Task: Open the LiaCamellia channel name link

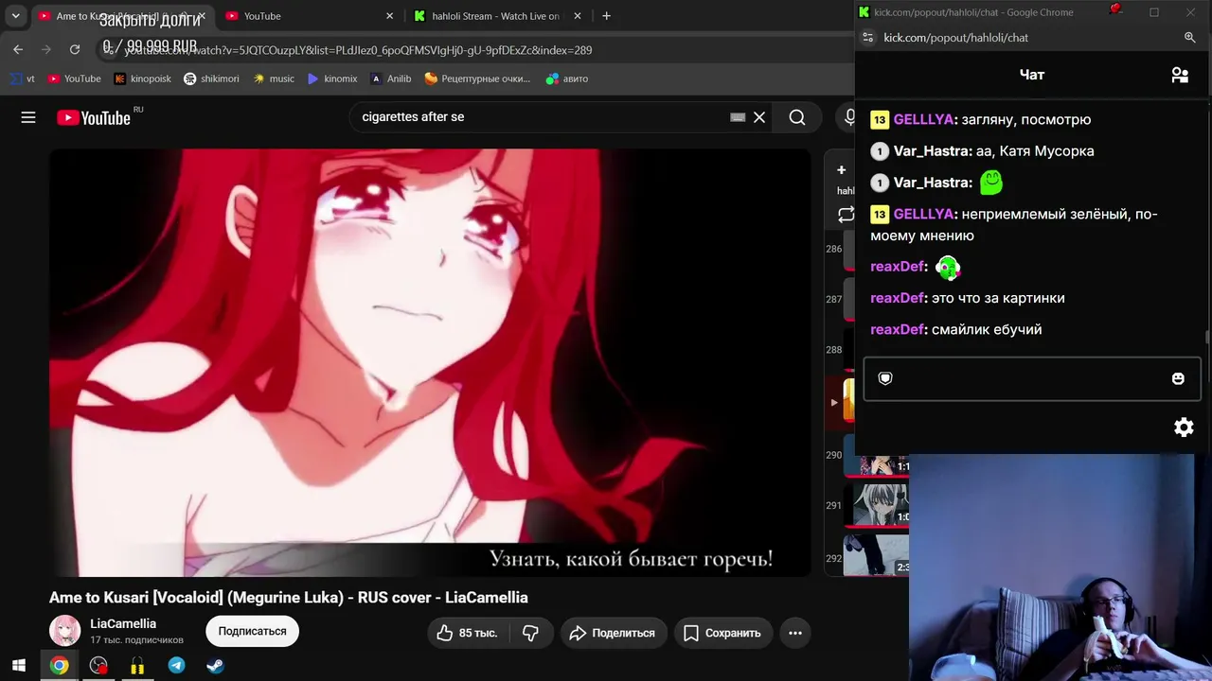Action: pyautogui.click(x=123, y=623)
